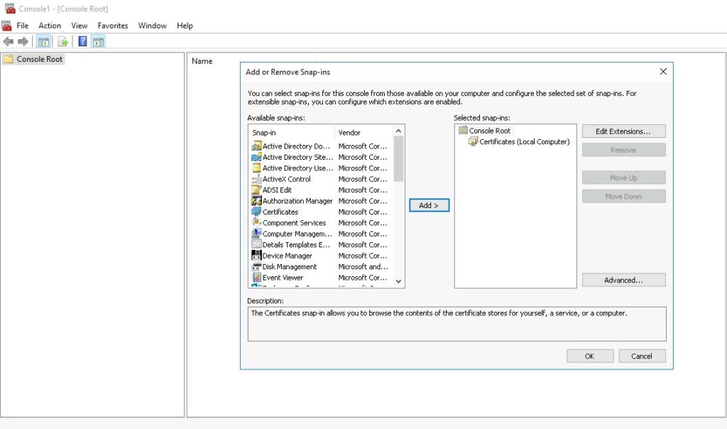Open the Action menu
Screen dimensions: 727x429
[50, 26]
